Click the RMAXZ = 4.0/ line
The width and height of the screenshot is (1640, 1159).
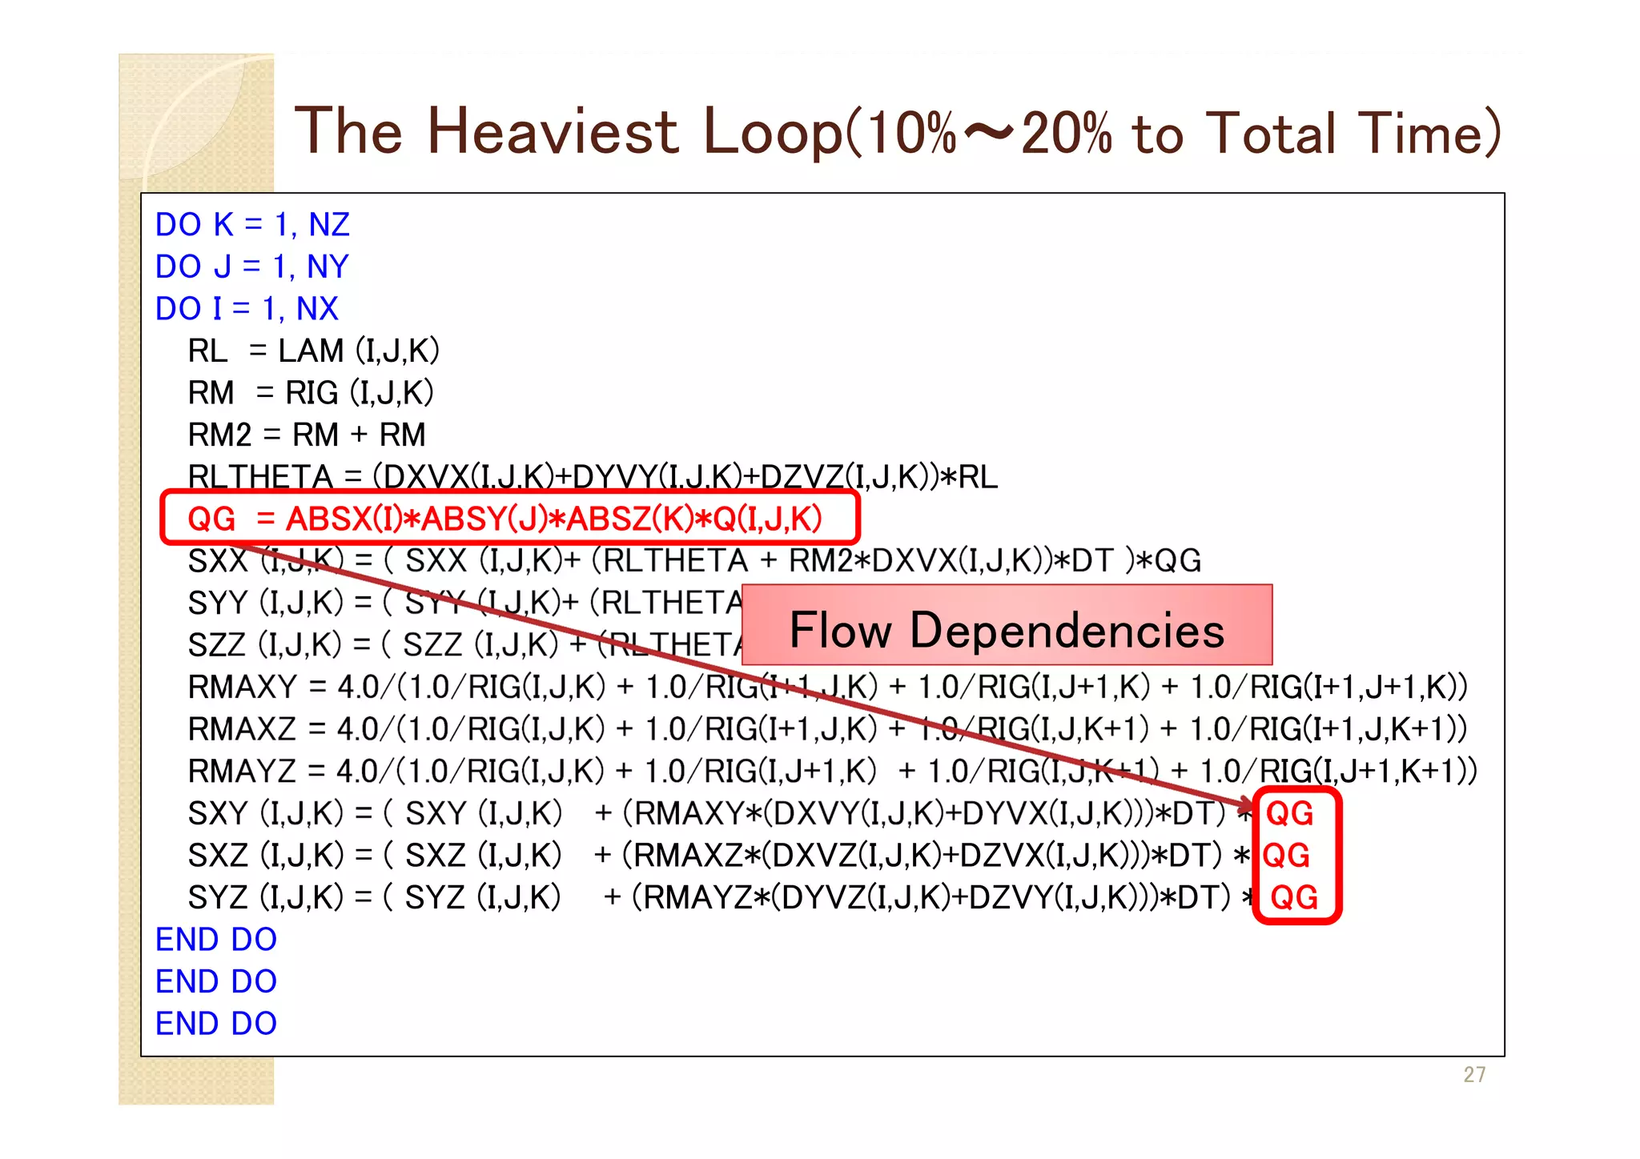[x=827, y=729]
